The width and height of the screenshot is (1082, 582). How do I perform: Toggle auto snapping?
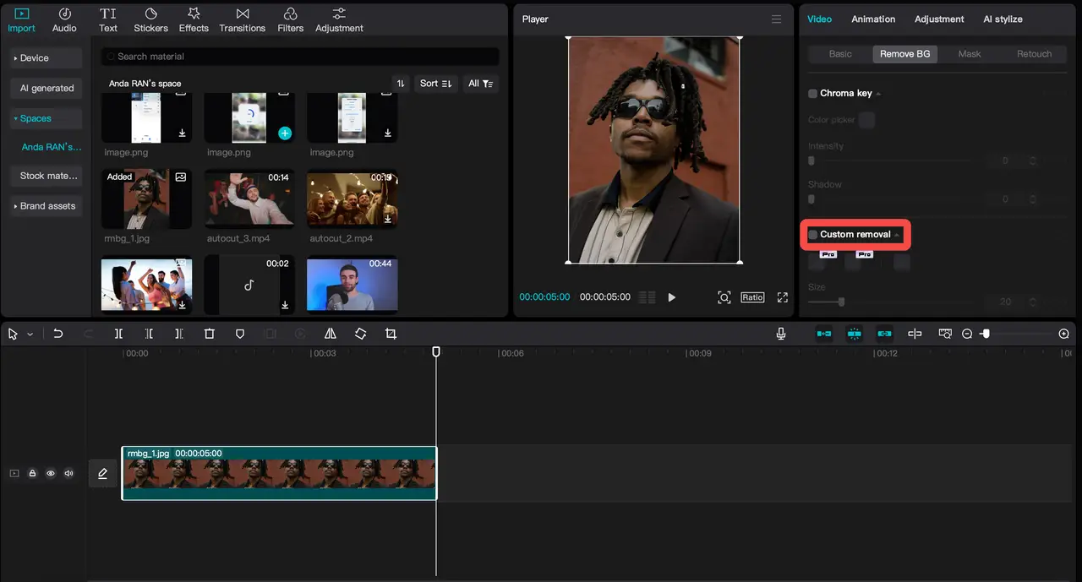[x=855, y=334]
